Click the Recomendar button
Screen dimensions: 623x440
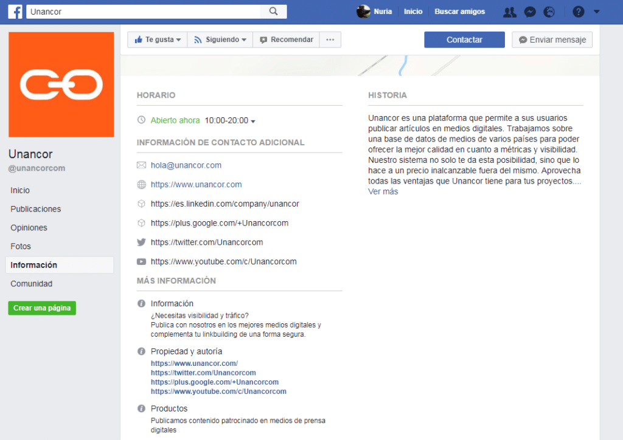point(286,40)
